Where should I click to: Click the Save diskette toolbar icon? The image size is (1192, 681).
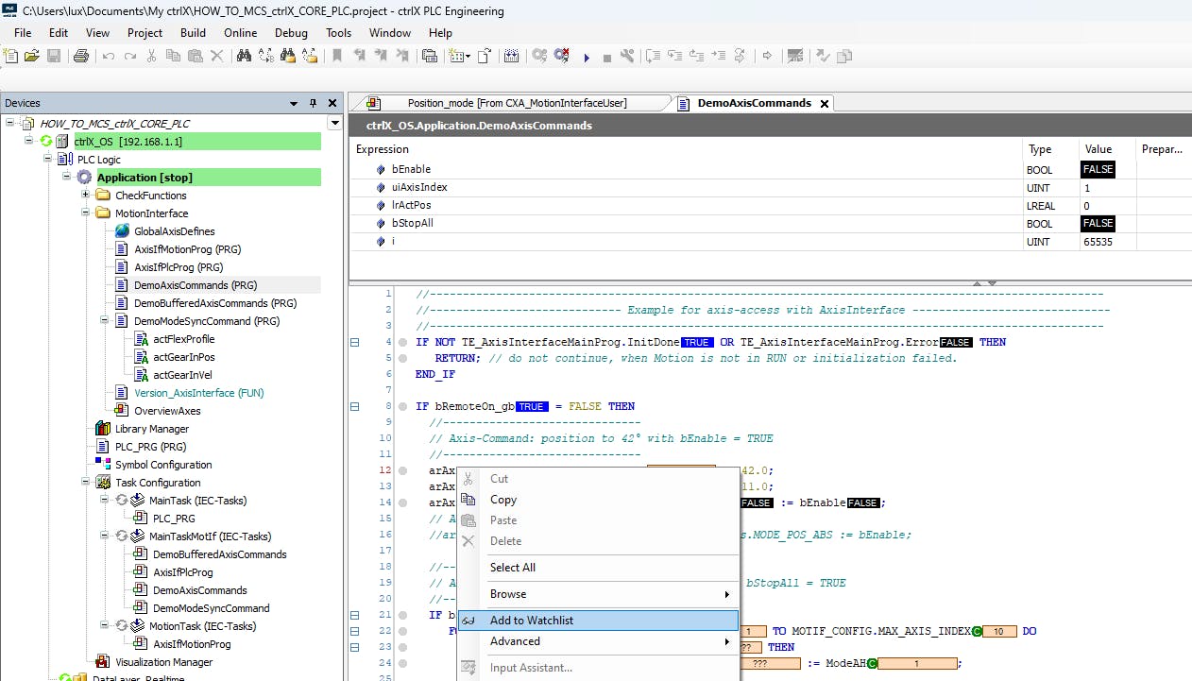coord(54,57)
